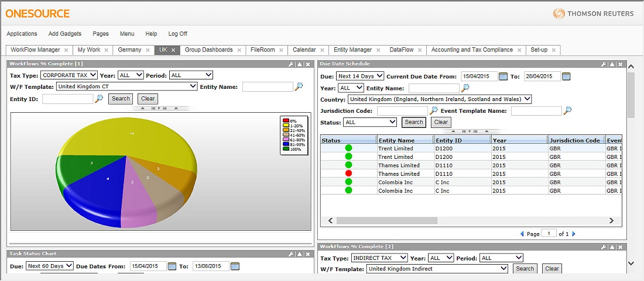This screenshot has height=281, width=644.
Task: Open settings wrench in Task Status Chart gadget
Action: coord(291,254)
